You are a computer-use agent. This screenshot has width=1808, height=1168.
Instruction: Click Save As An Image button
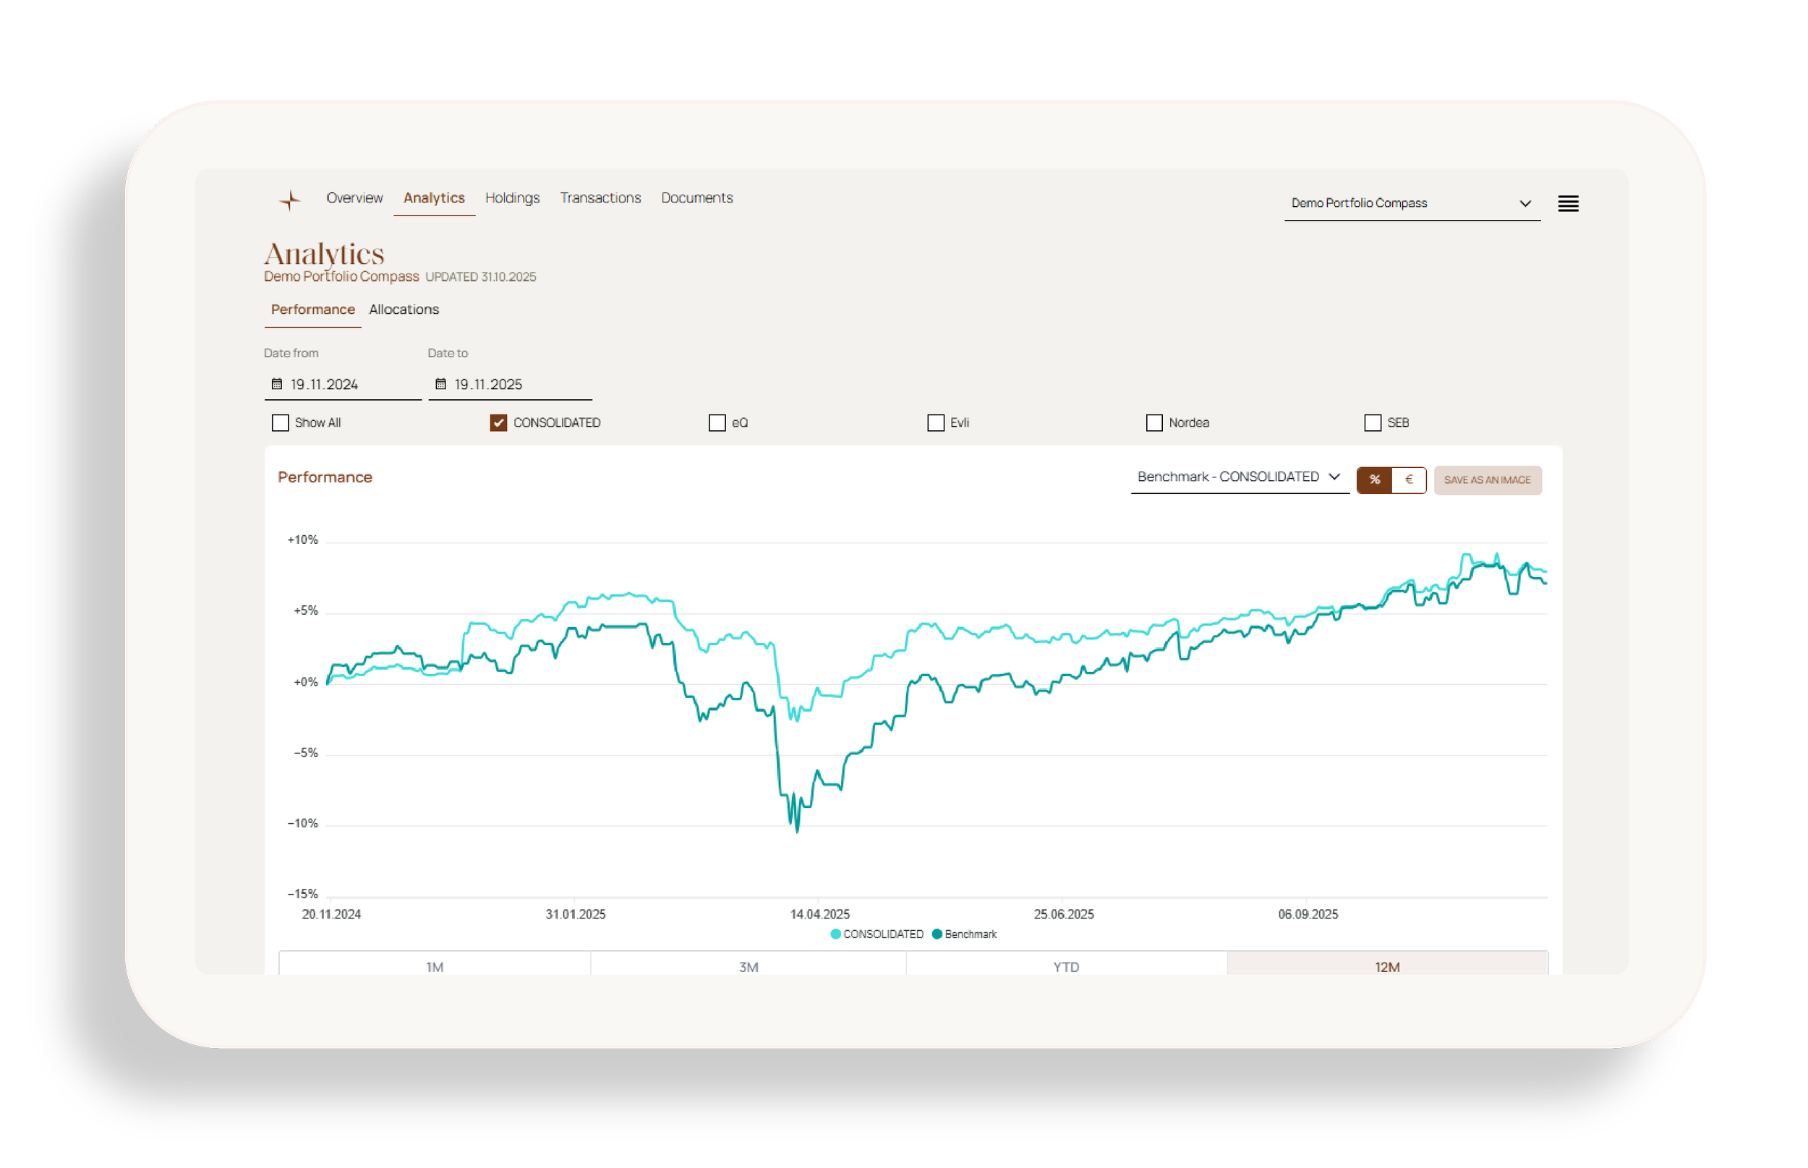point(1486,479)
